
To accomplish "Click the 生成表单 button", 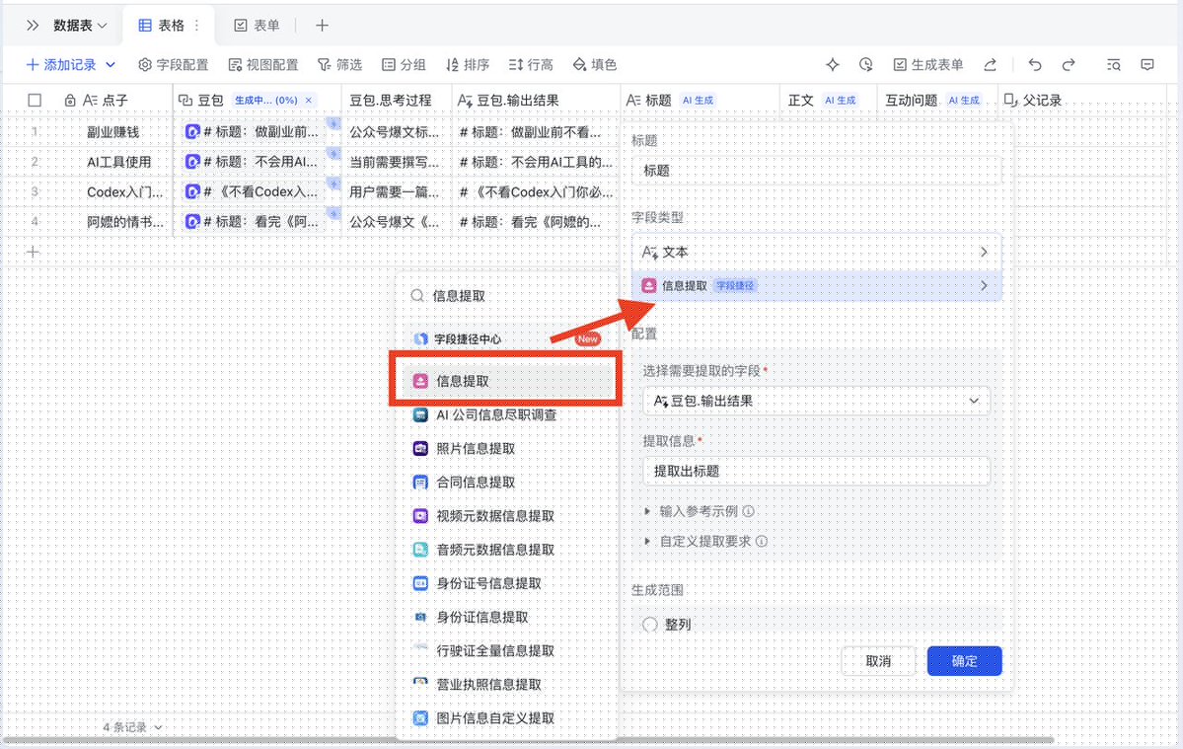I will coord(928,65).
